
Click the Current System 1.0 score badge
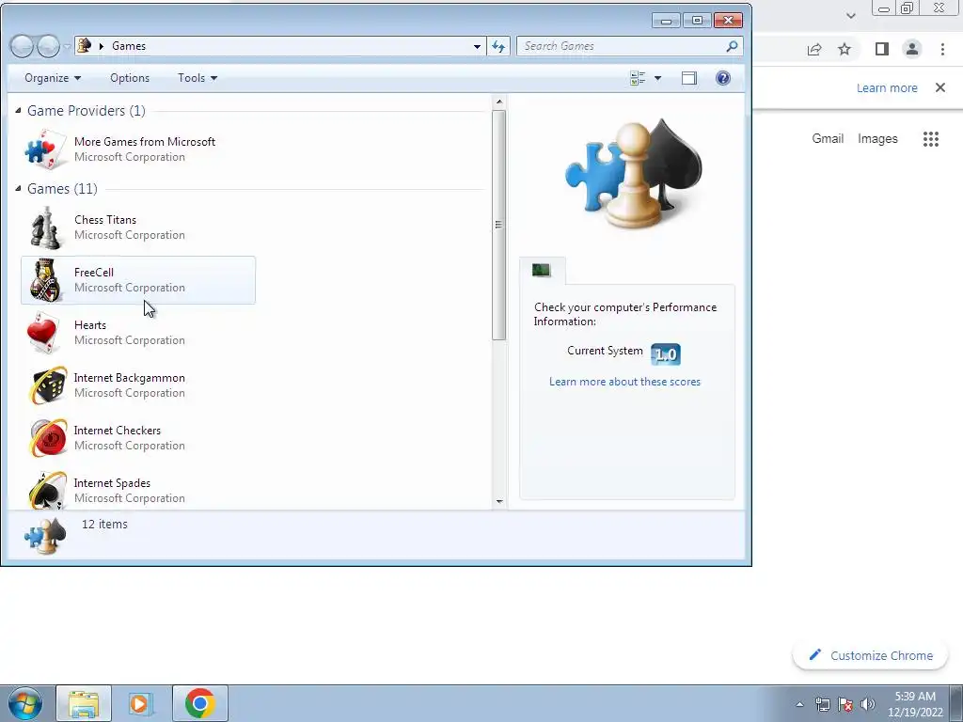pyautogui.click(x=666, y=354)
